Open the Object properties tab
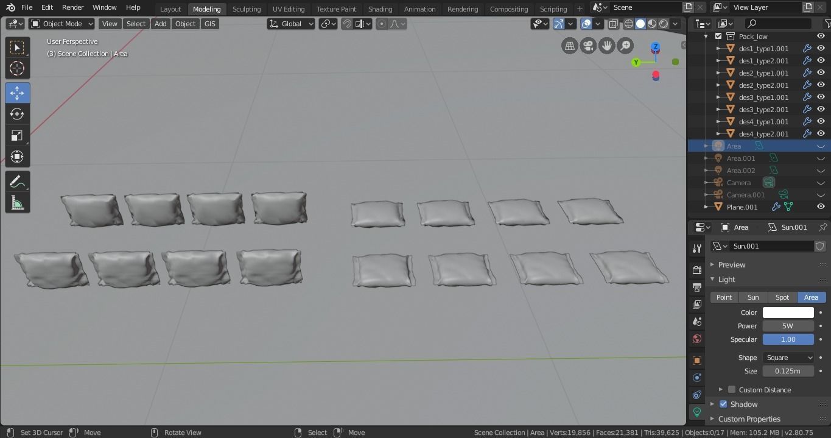The image size is (831, 438). (x=697, y=361)
